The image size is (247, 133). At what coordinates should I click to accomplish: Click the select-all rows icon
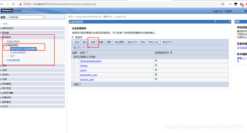click(75, 48)
